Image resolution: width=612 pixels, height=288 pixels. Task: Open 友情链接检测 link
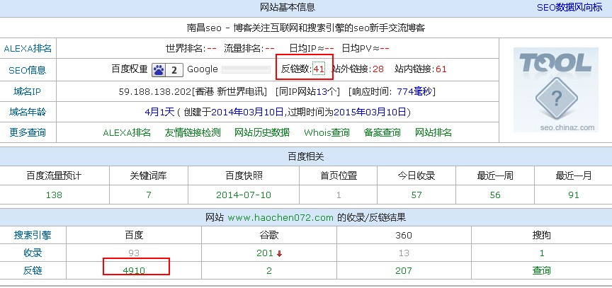point(193,132)
